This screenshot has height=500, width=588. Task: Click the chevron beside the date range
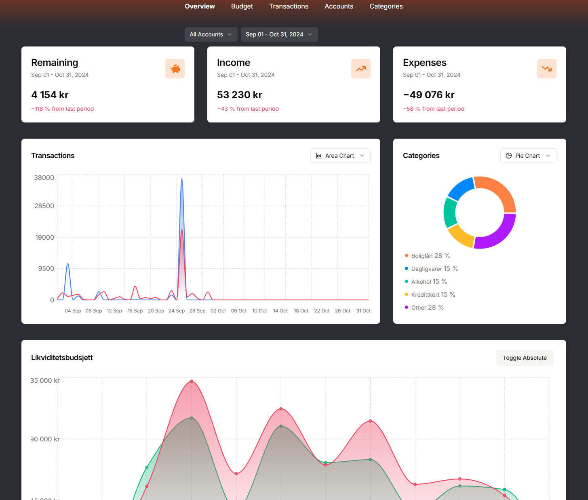(310, 34)
